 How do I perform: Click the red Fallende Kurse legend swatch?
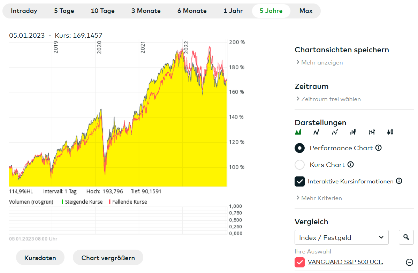(110, 202)
